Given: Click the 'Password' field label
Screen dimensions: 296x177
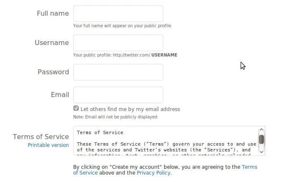Looking at the screenshot, I should [53, 72].
